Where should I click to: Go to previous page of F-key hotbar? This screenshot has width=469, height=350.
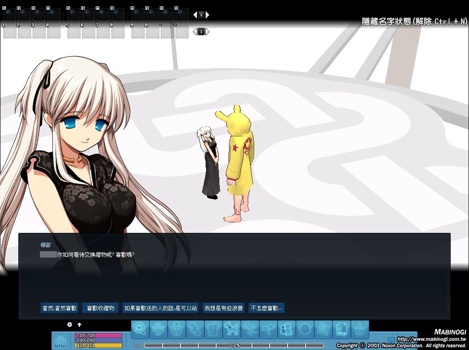point(195,15)
